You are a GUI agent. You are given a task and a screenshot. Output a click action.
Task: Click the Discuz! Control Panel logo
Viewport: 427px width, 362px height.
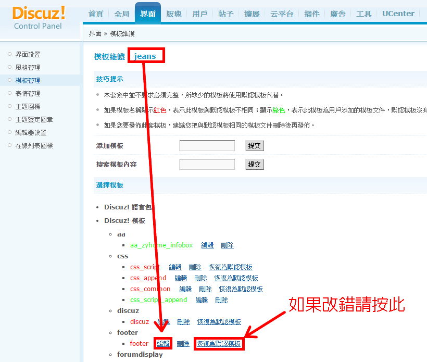[39, 17]
